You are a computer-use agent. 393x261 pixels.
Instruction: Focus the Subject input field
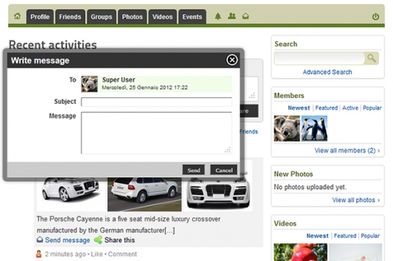157,102
